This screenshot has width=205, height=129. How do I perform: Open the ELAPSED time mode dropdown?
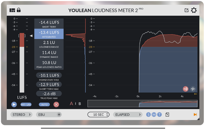(x=128, y=115)
